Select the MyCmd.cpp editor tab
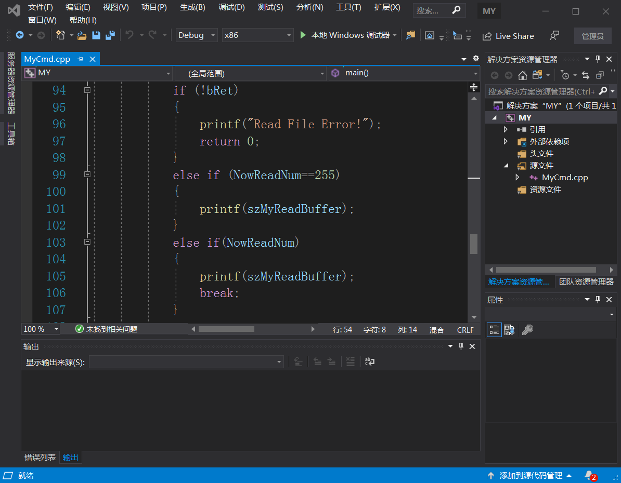The height and width of the screenshot is (483, 621). point(47,59)
